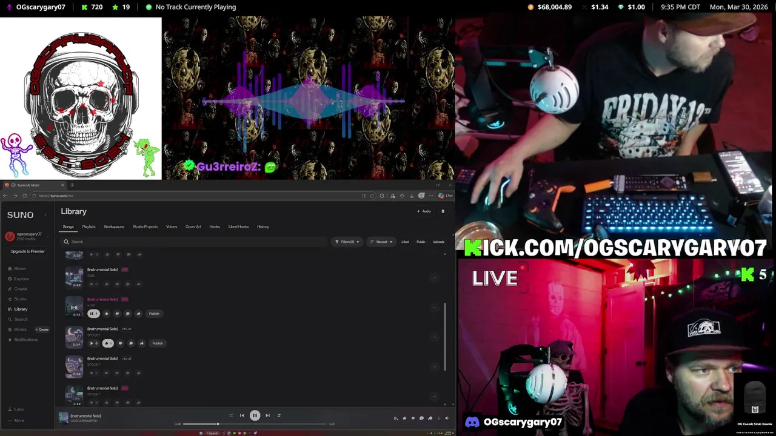Open comments from the player bar
The image size is (776, 436).
[x=421, y=418]
